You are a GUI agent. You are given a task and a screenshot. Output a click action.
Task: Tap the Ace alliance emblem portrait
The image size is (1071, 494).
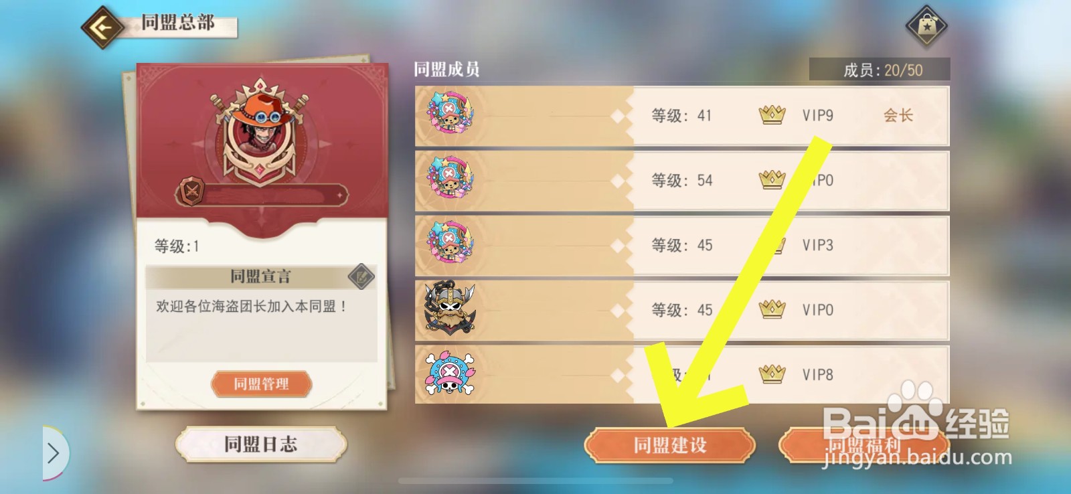coord(260,131)
